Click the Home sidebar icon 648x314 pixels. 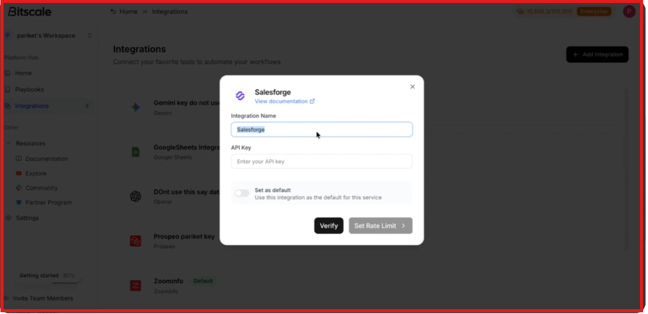pyautogui.click(x=7, y=73)
